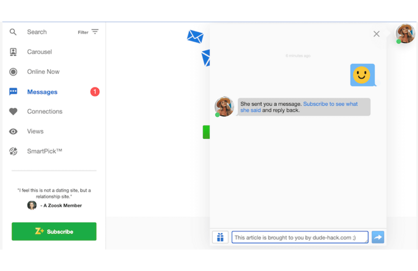
Task: Open the Online Now menu item
Action: tap(43, 72)
